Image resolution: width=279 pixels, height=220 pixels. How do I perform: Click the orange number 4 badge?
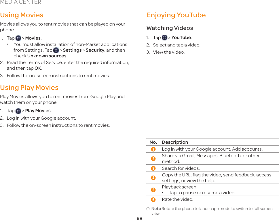(153, 178)
